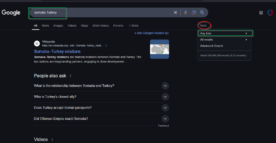Expand "Who is Turkey's closest ally?"
This screenshot has height=143, width=276.
tap(165, 97)
